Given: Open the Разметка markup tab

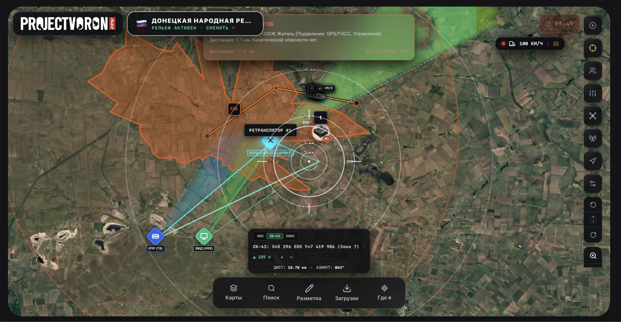Looking at the screenshot, I should 309,293.
